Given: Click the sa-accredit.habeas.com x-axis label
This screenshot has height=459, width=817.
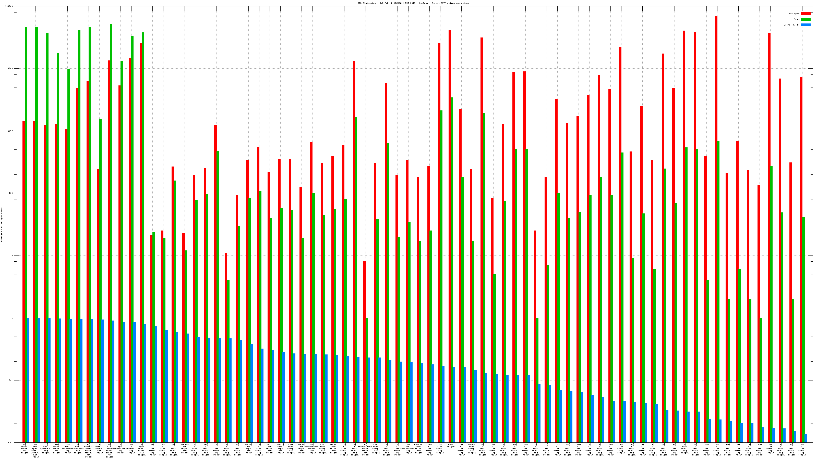Looking at the screenshot, I should 313,449.
